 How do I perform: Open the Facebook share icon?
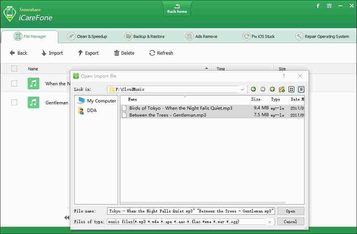coord(318,6)
